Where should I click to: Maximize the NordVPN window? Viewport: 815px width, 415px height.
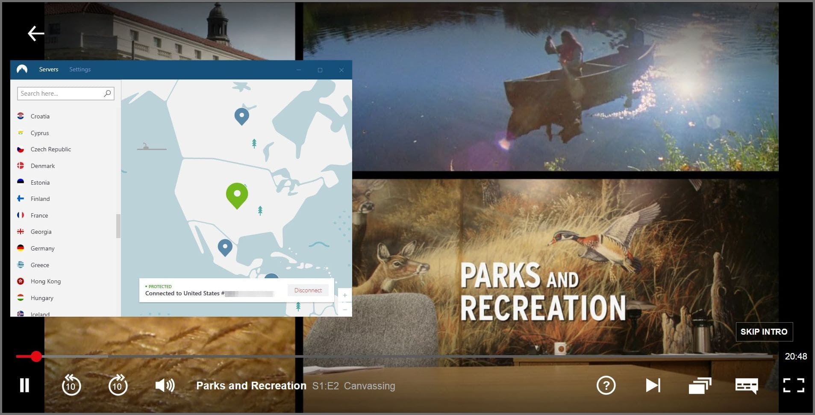(320, 70)
